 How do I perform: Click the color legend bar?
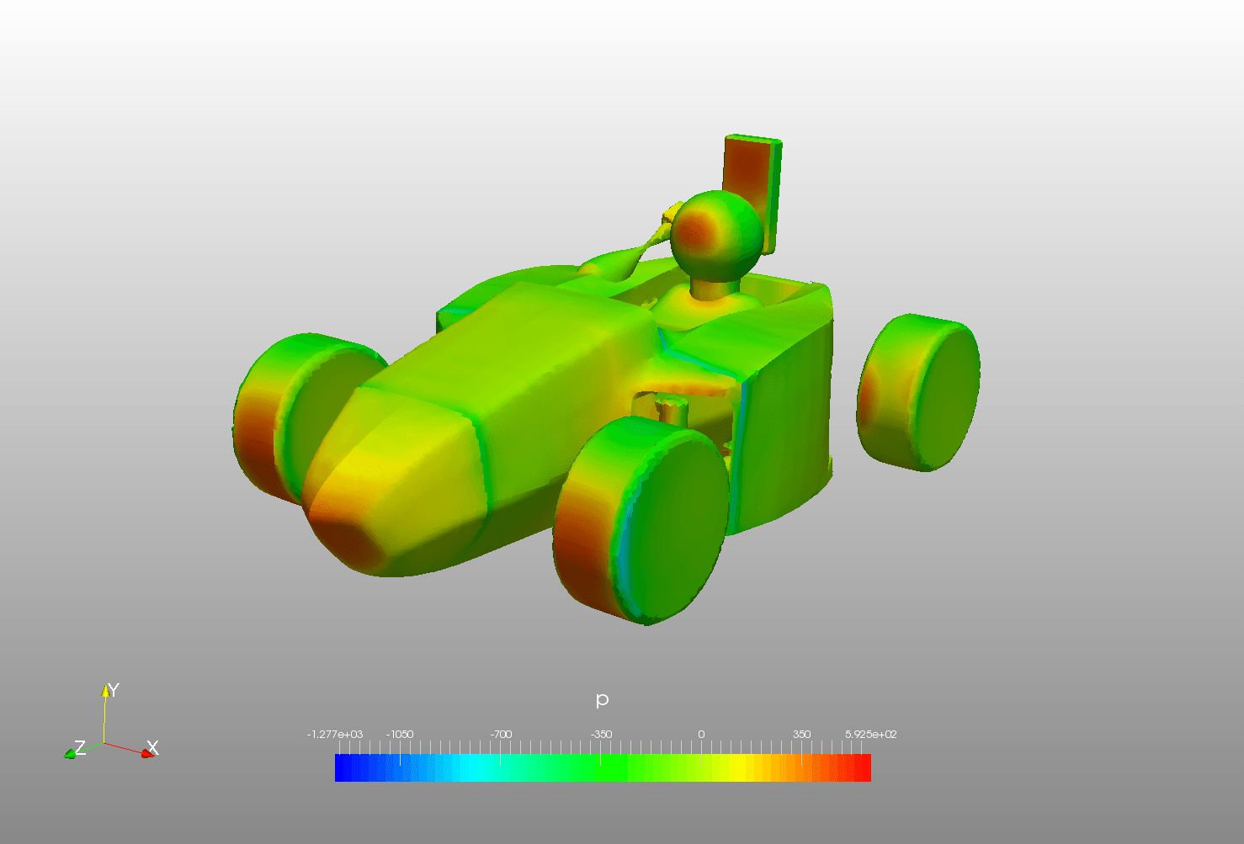coord(603,767)
